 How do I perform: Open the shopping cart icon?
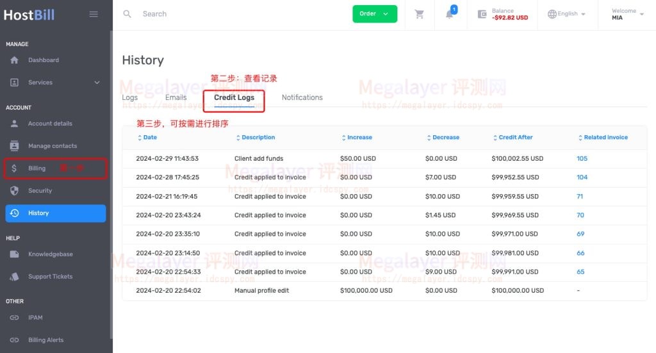click(x=420, y=14)
